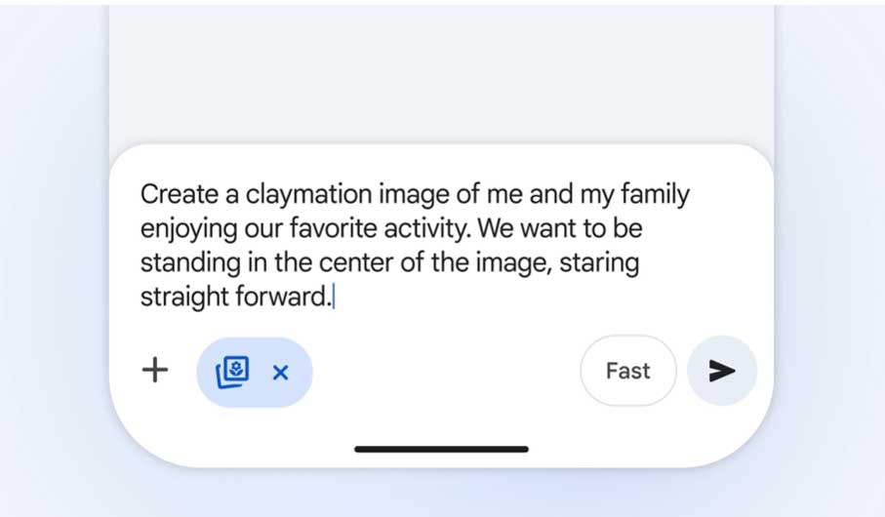Place cursor after "forward." at text end
This screenshot has height=517, width=885.
333,298
